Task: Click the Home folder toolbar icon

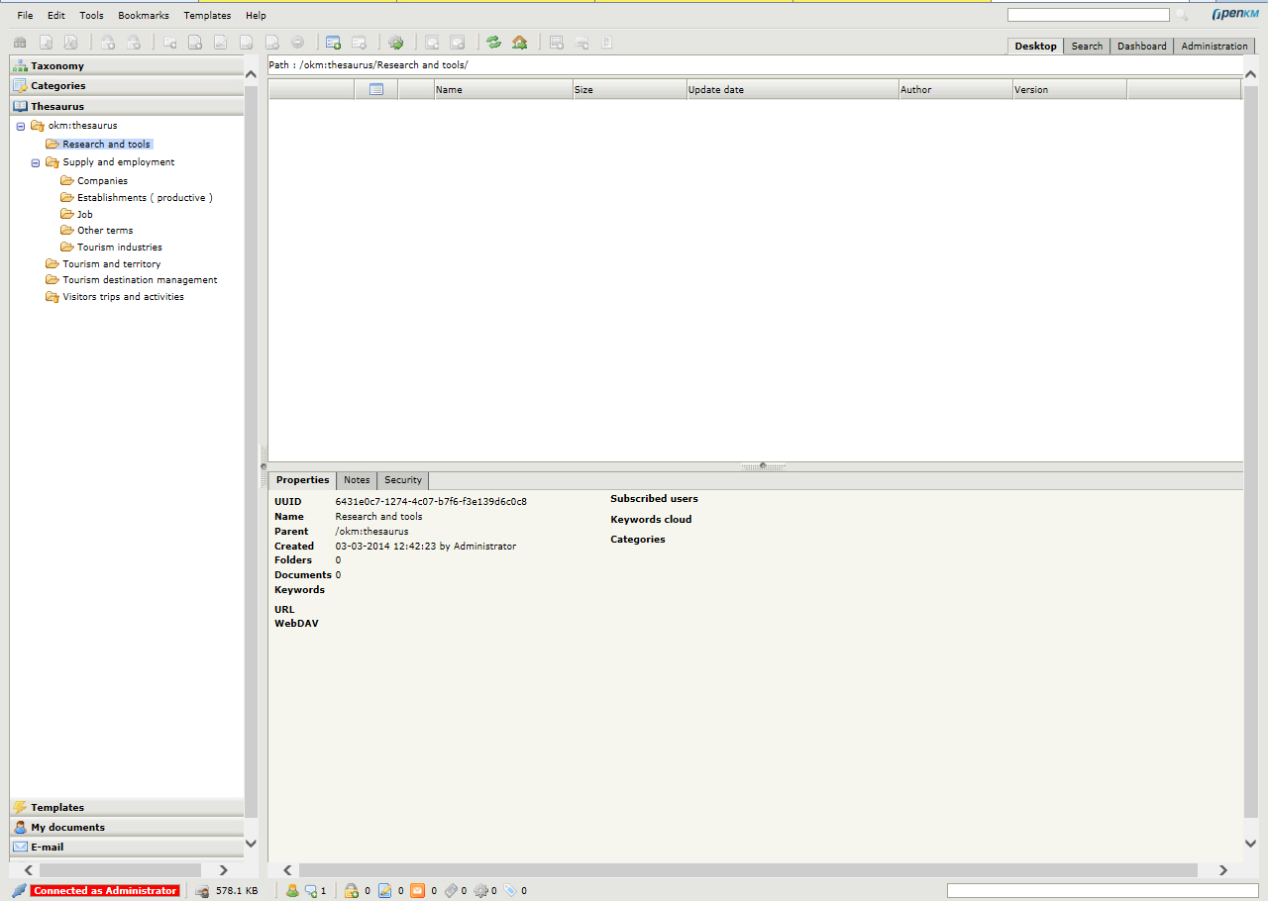Action: [519, 43]
